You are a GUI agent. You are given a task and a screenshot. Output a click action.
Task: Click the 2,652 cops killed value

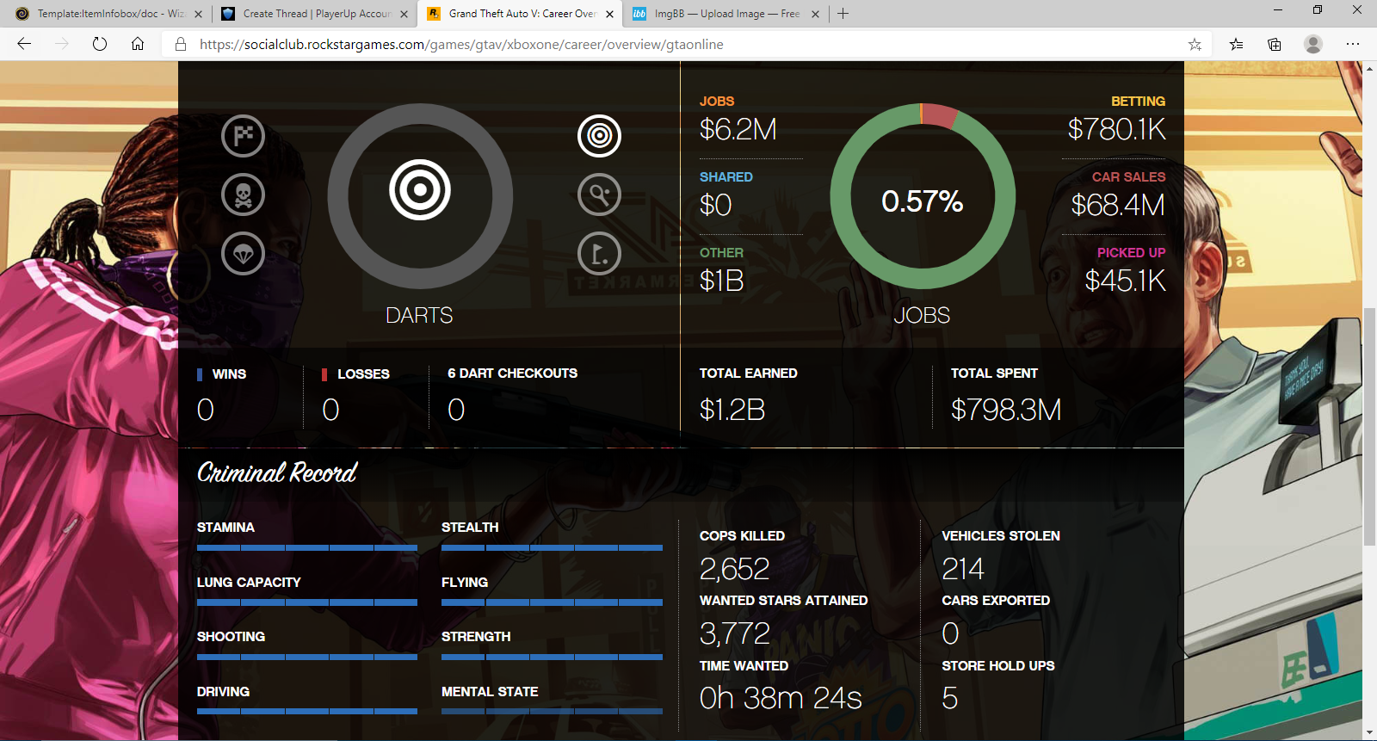coord(735,569)
